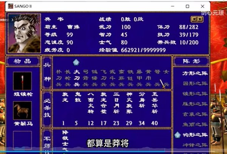Select the 鱼丽之阵 formation
This screenshot has width=227, height=154.
(195, 124)
